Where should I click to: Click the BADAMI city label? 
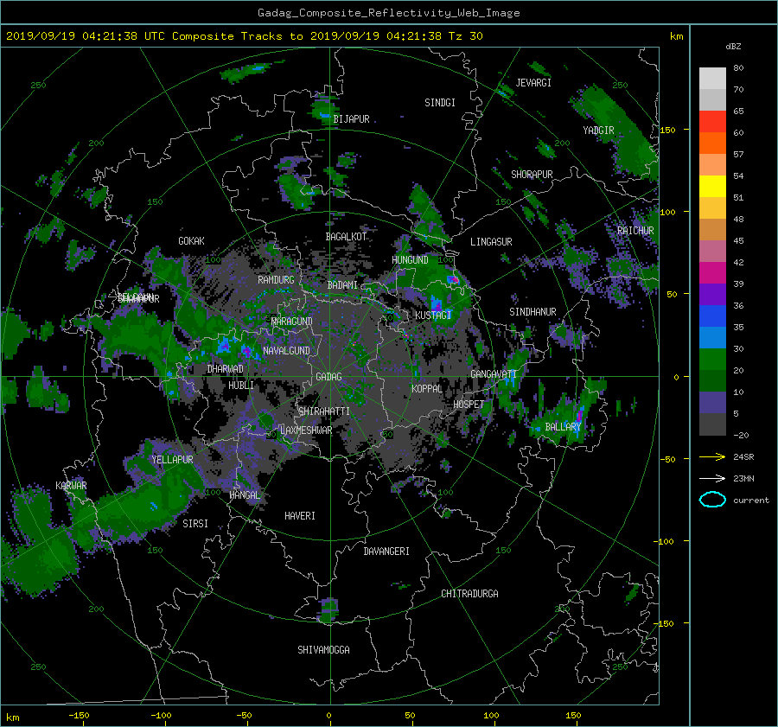click(342, 285)
